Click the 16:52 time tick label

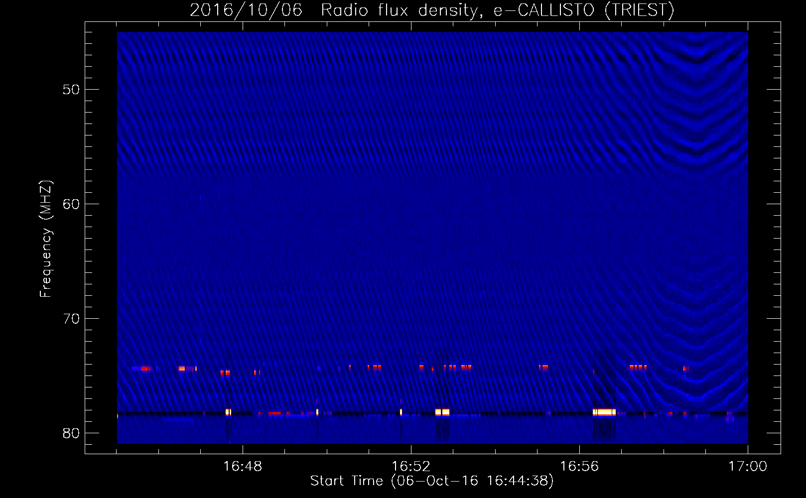click(411, 467)
